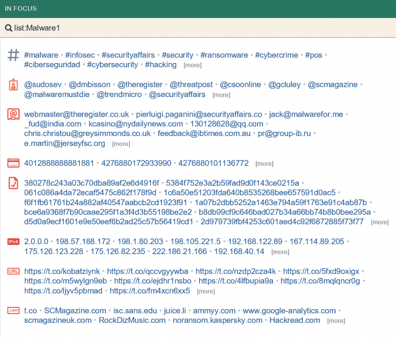This screenshot has height=337, width=396.
Task: Select card number 4012888888881881
Action: [x=59, y=163]
